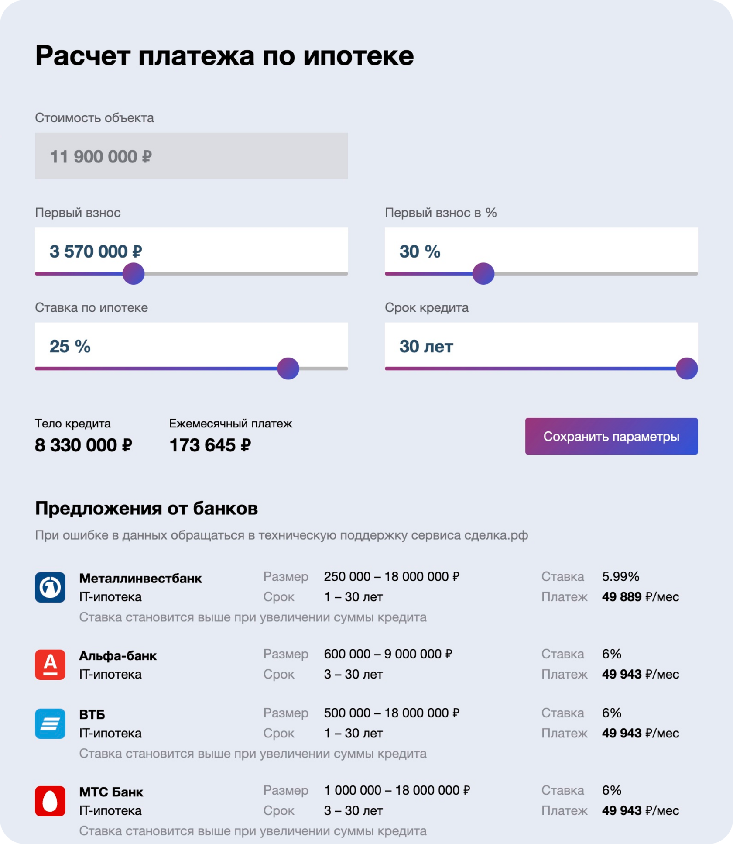Click the Металлинвестбанк logo icon

tap(50, 587)
